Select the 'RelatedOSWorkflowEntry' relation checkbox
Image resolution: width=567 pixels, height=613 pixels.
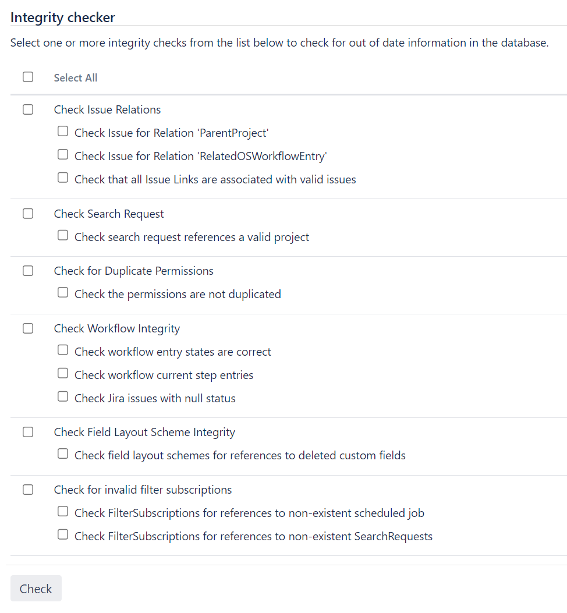(x=63, y=154)
